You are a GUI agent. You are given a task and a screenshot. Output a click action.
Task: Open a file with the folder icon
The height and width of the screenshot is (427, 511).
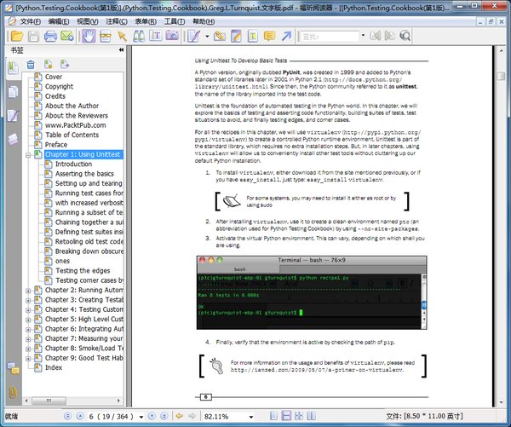[x=17, y=36]
